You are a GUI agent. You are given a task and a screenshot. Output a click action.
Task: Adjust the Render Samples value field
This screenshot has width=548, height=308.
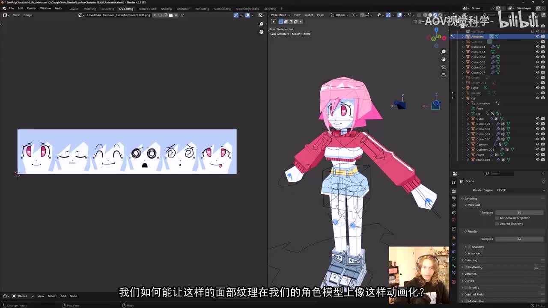(x=519, y=239)
